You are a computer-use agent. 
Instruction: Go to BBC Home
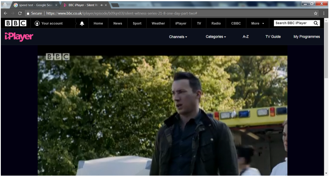point(98,23)
